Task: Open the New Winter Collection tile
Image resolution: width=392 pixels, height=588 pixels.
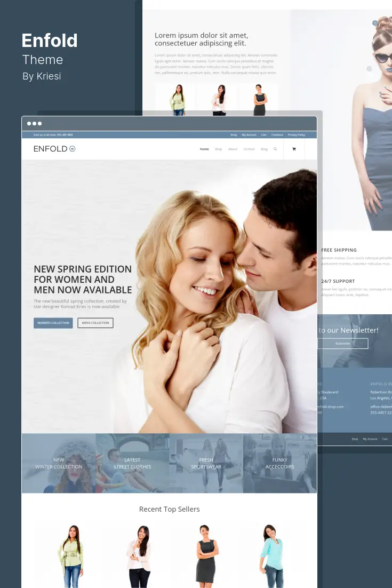Action: click(59, 463)
